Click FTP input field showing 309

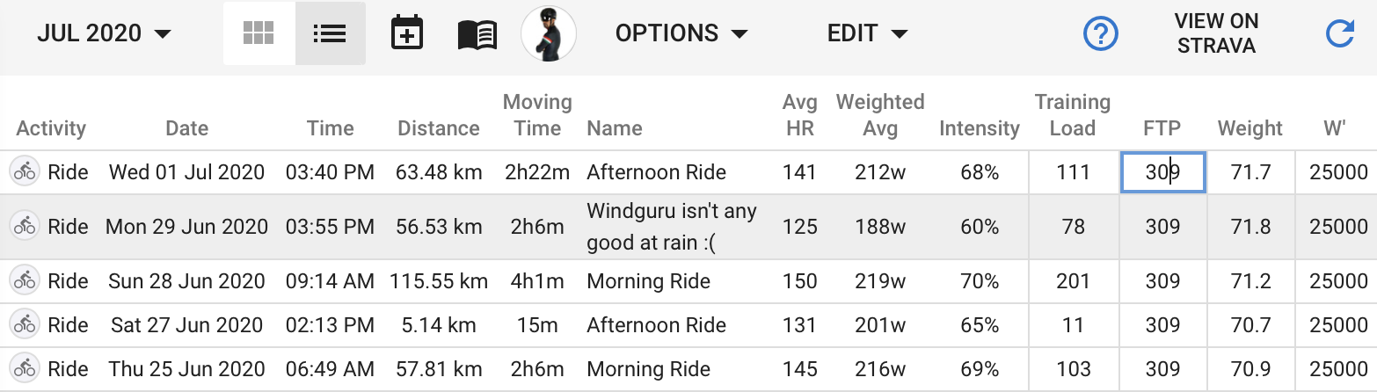pyautogui.click(x=1162, y=172)
